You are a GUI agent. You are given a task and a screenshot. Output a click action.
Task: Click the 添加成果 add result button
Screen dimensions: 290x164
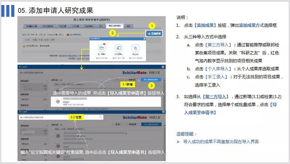[x=154, y=34]
